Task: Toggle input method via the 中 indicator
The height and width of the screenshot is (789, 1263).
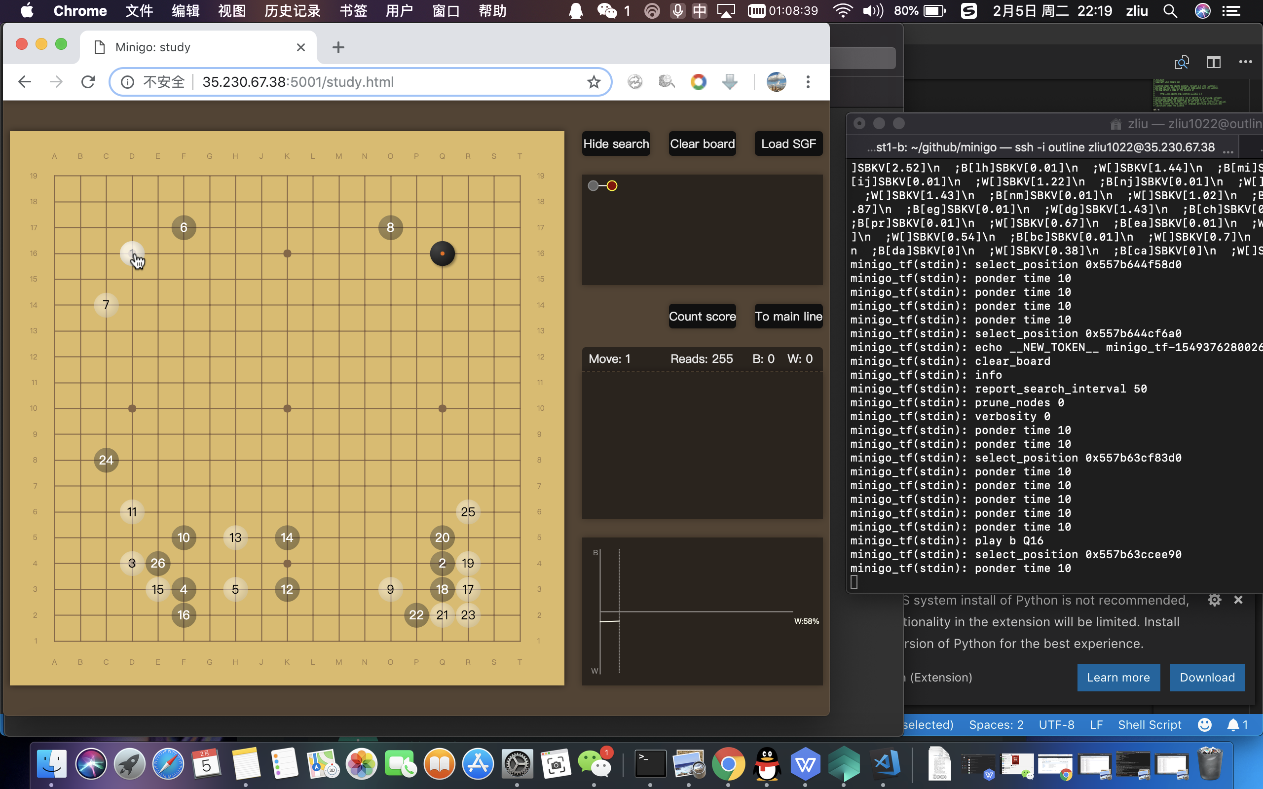Action: point(700,10)
